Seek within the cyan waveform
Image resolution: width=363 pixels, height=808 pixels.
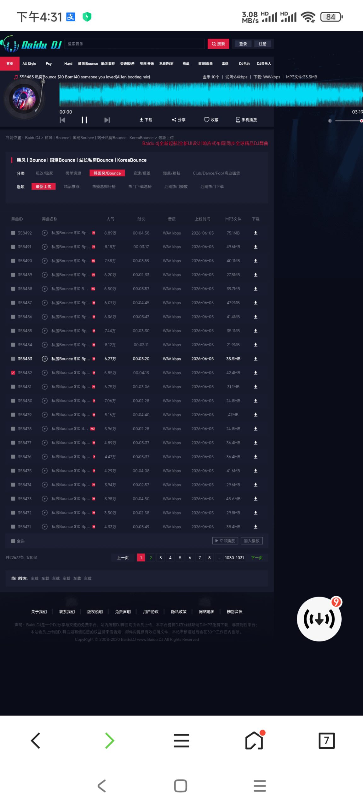point(211,94)
